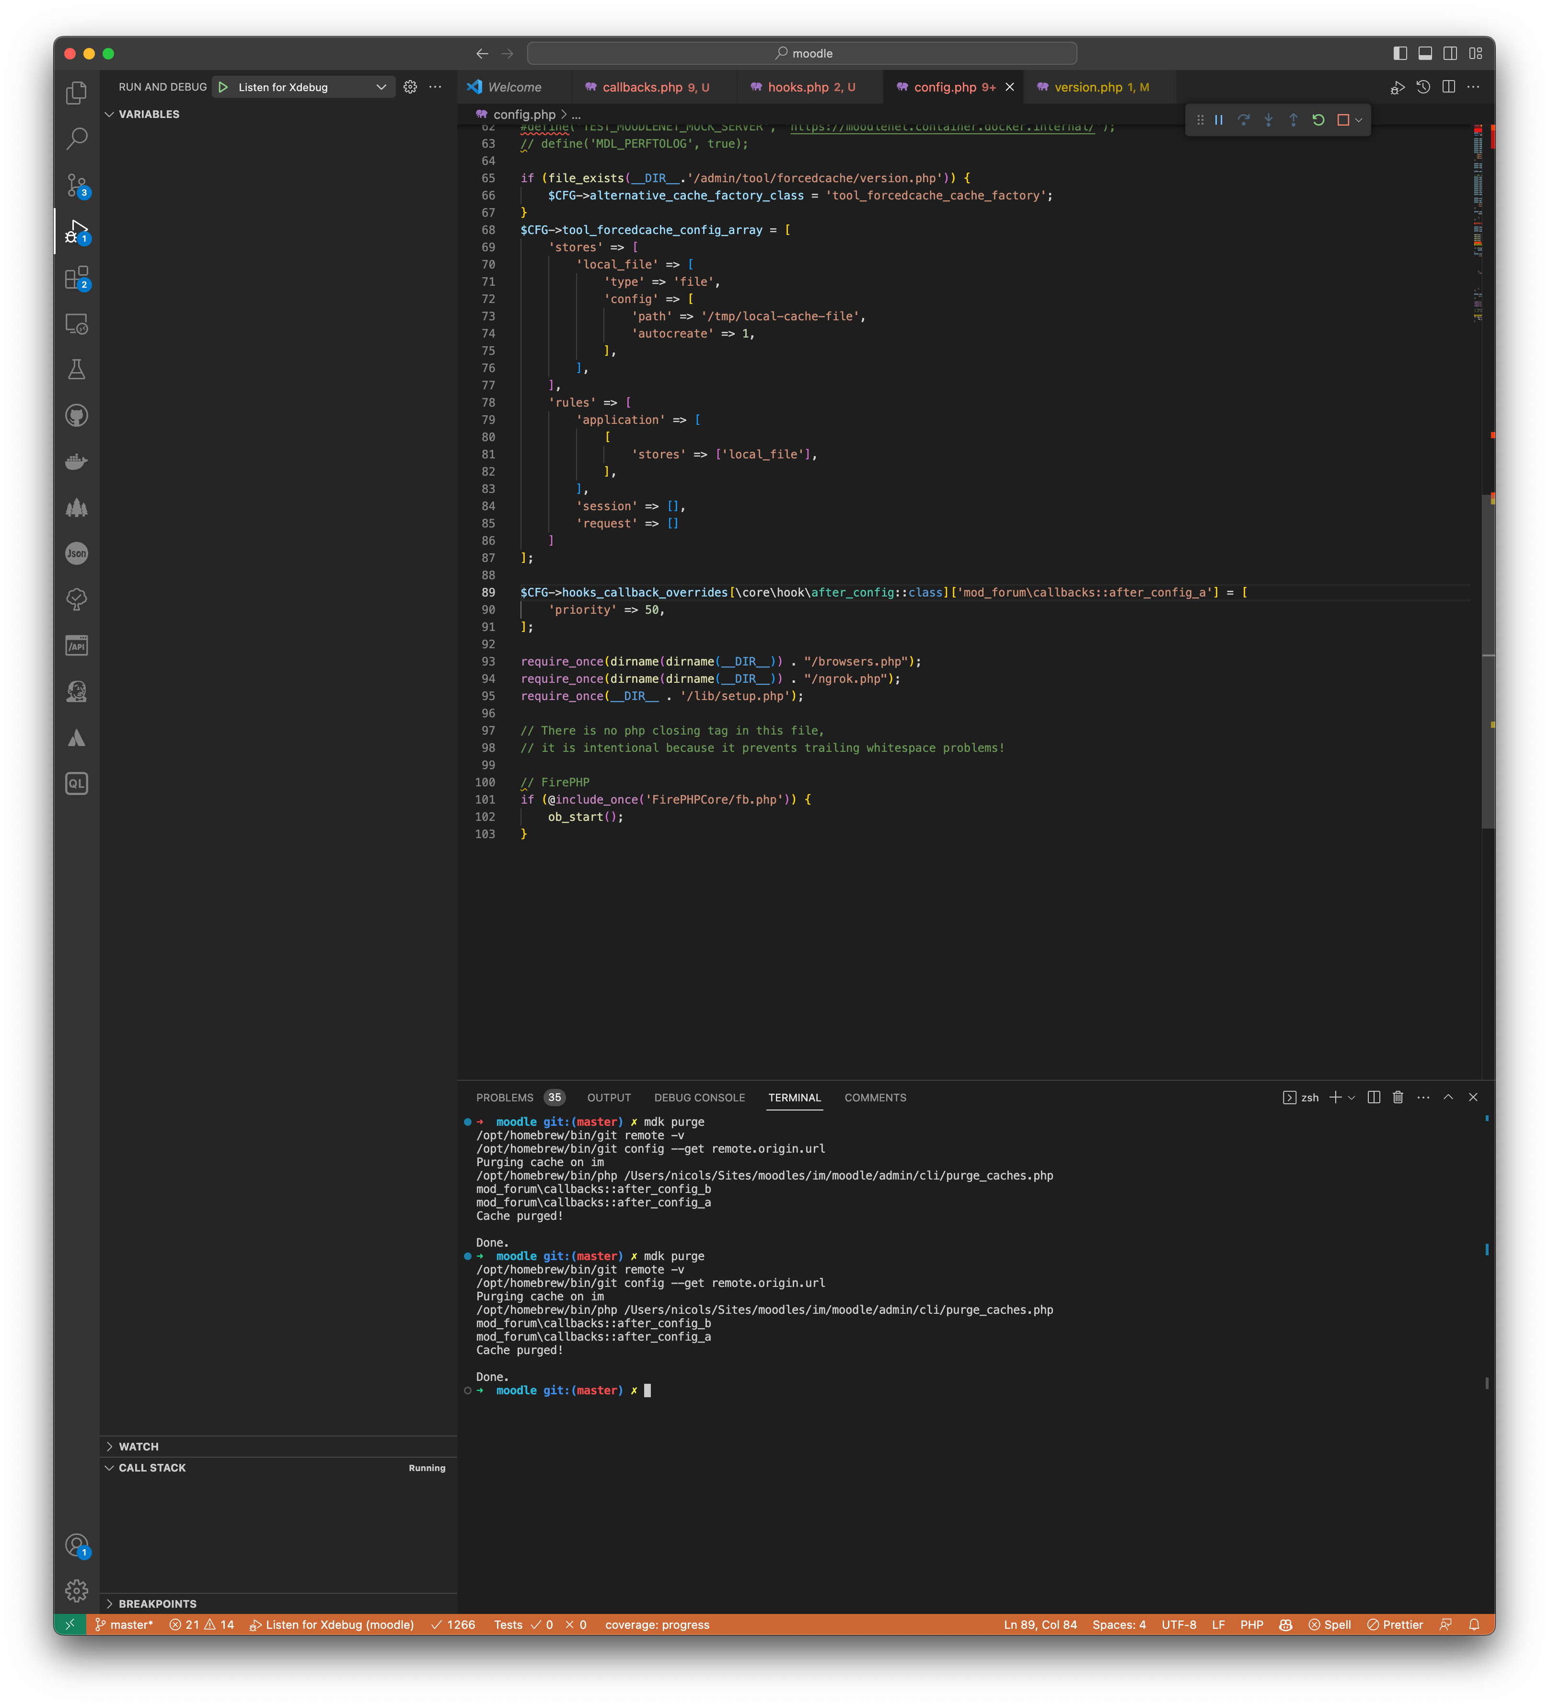Change indentation via Spaces: 4
This screenshot has width=1549, height=1706.
[1119, 1625]
